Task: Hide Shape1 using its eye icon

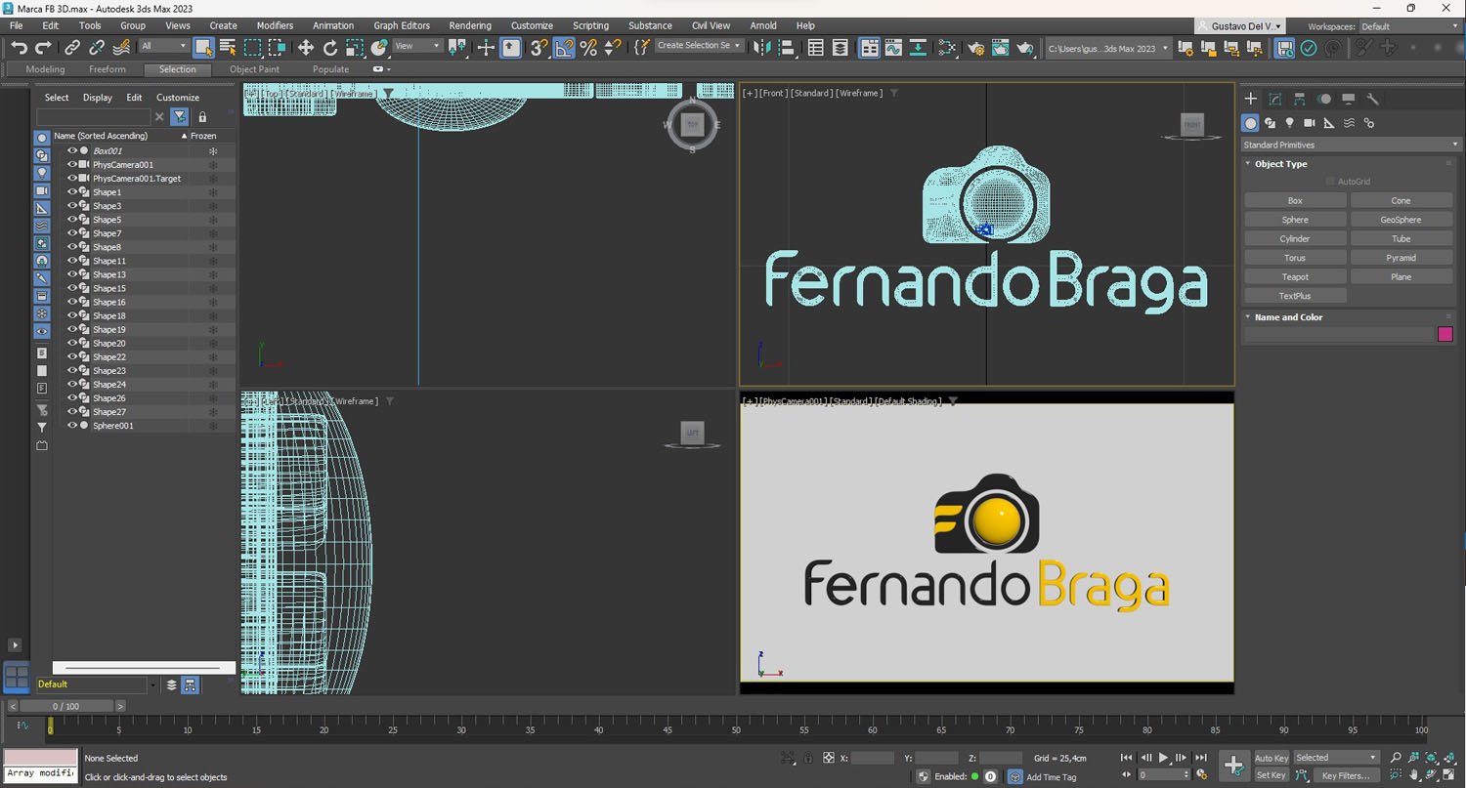Action: pos(72,191)
